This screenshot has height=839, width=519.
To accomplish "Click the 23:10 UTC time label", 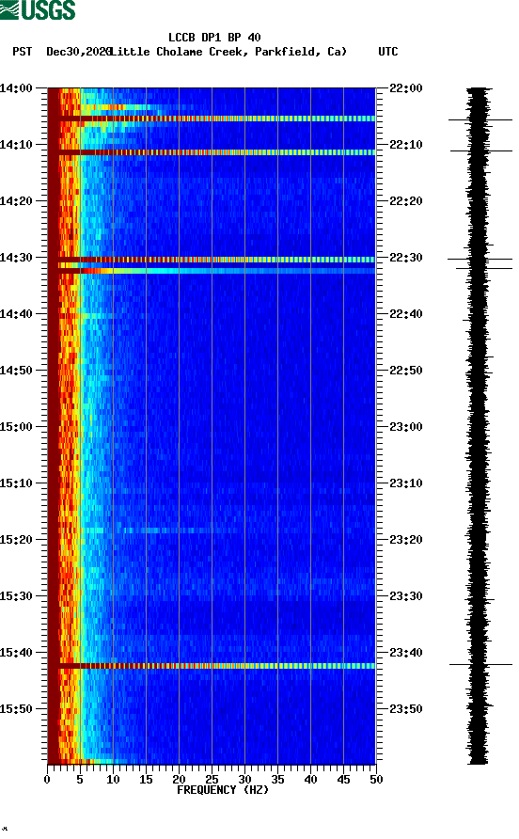I will click(x=405, y=483).
